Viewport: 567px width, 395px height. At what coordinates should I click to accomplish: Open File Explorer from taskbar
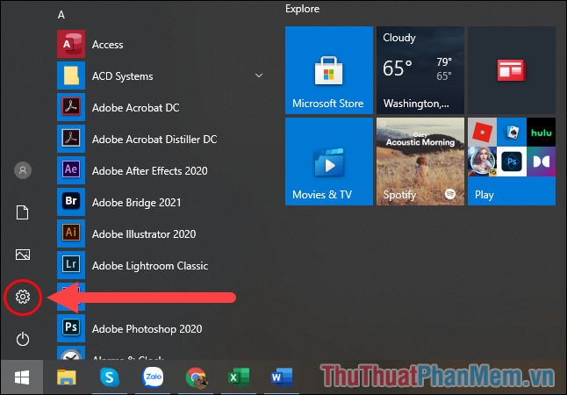[67, 377]
